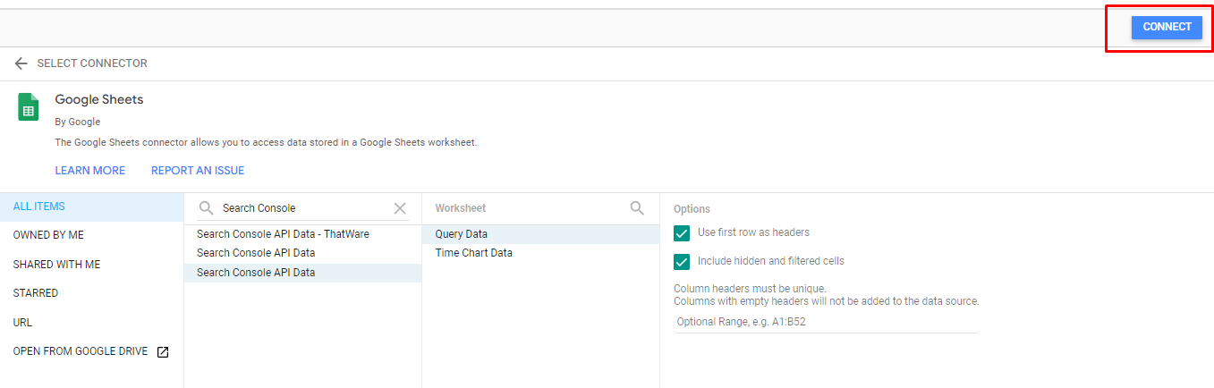The width and height of the screenshot is (1214, 388).
Task: Select Search Console API Data - ThatWare spreadsheet
Action: pos(302,234)
